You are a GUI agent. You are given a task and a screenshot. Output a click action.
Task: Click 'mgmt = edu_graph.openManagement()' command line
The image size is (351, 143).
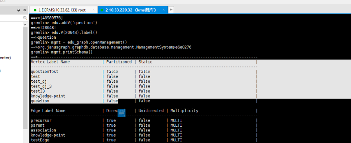[x=79, y=42]
